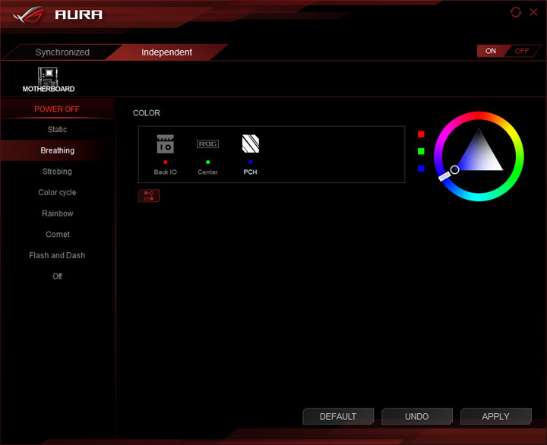Choose the Static lighting effect
This screenshot has height=445, width=547.
[x=57, y=129]
